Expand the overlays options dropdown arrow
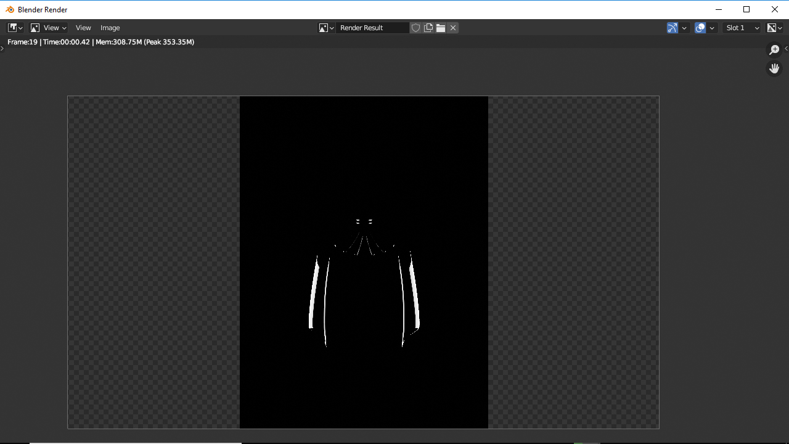This screenshot has height=444, width=789. (x=712, y=28)
